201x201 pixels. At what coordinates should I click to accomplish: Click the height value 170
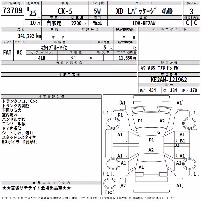coord(193,90)
